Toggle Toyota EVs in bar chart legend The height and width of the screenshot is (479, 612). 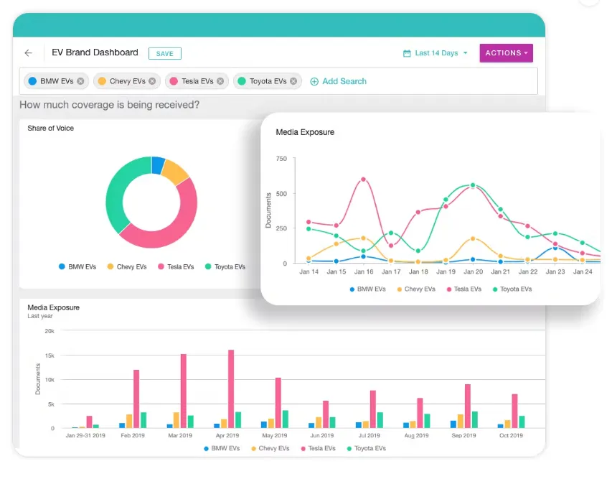(x=367, y=449)
